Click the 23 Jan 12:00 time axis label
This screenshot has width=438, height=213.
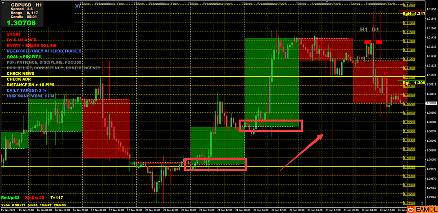pyautogui.click(x=333, y=210)
